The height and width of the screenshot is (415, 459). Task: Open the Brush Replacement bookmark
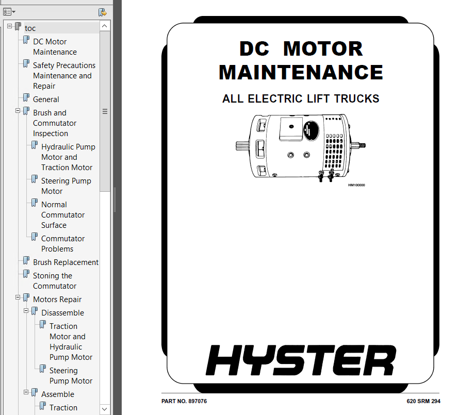pyautogui.click(x=65, y=262)
